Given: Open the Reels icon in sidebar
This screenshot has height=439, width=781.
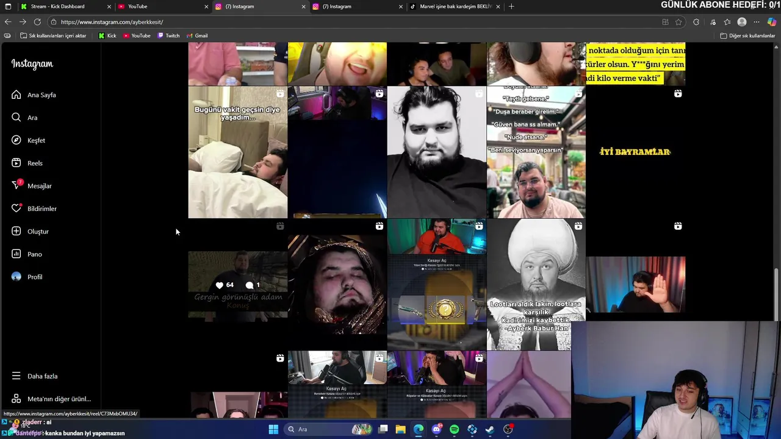Looking at the screenshot, I should 16,163.
